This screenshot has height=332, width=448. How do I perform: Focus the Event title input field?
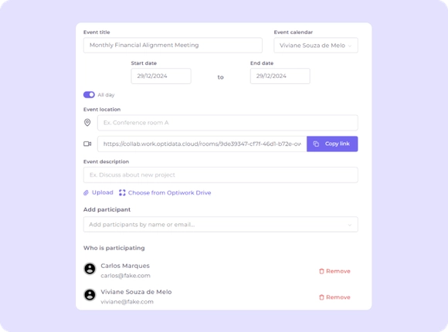point(173,45)
